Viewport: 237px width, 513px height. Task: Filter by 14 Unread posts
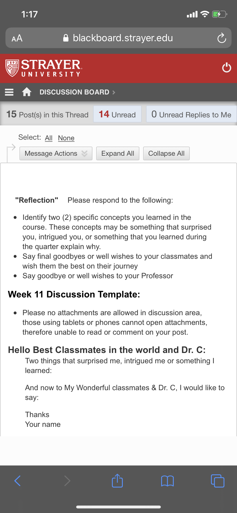click(x=117, y=114)
